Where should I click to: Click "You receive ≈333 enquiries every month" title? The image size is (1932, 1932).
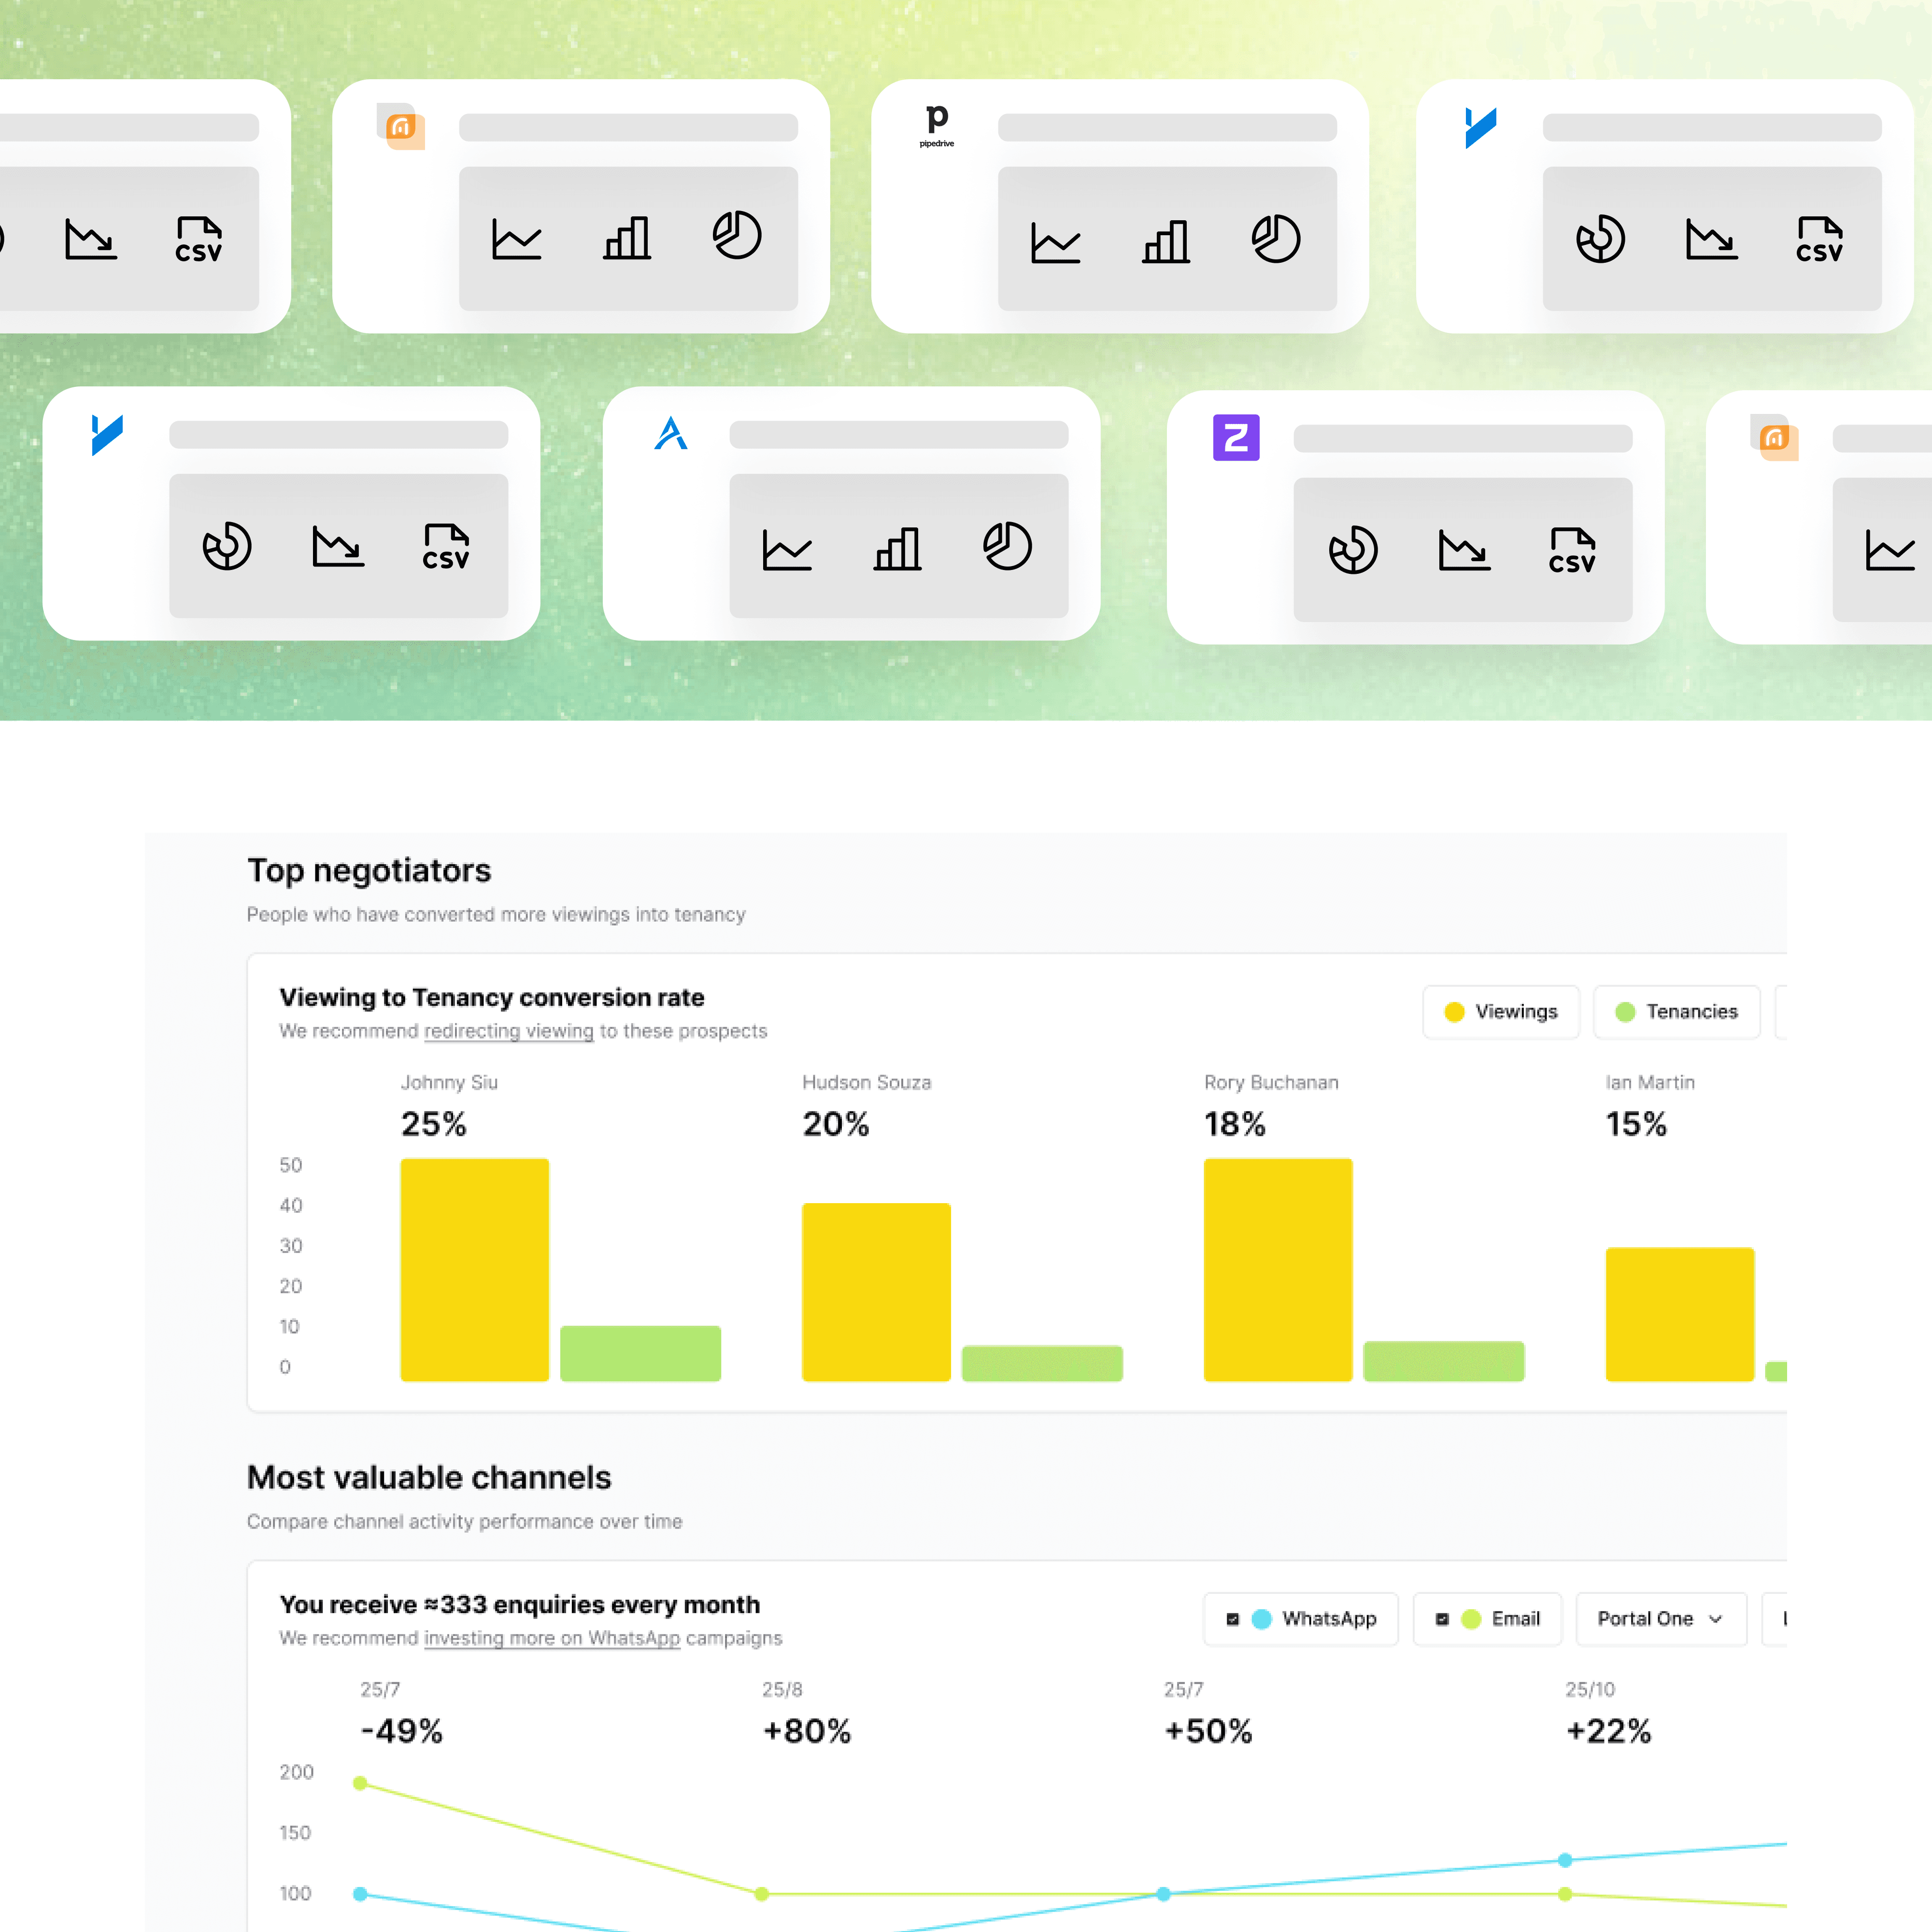pyautogui.click(x=520, y=1604)
